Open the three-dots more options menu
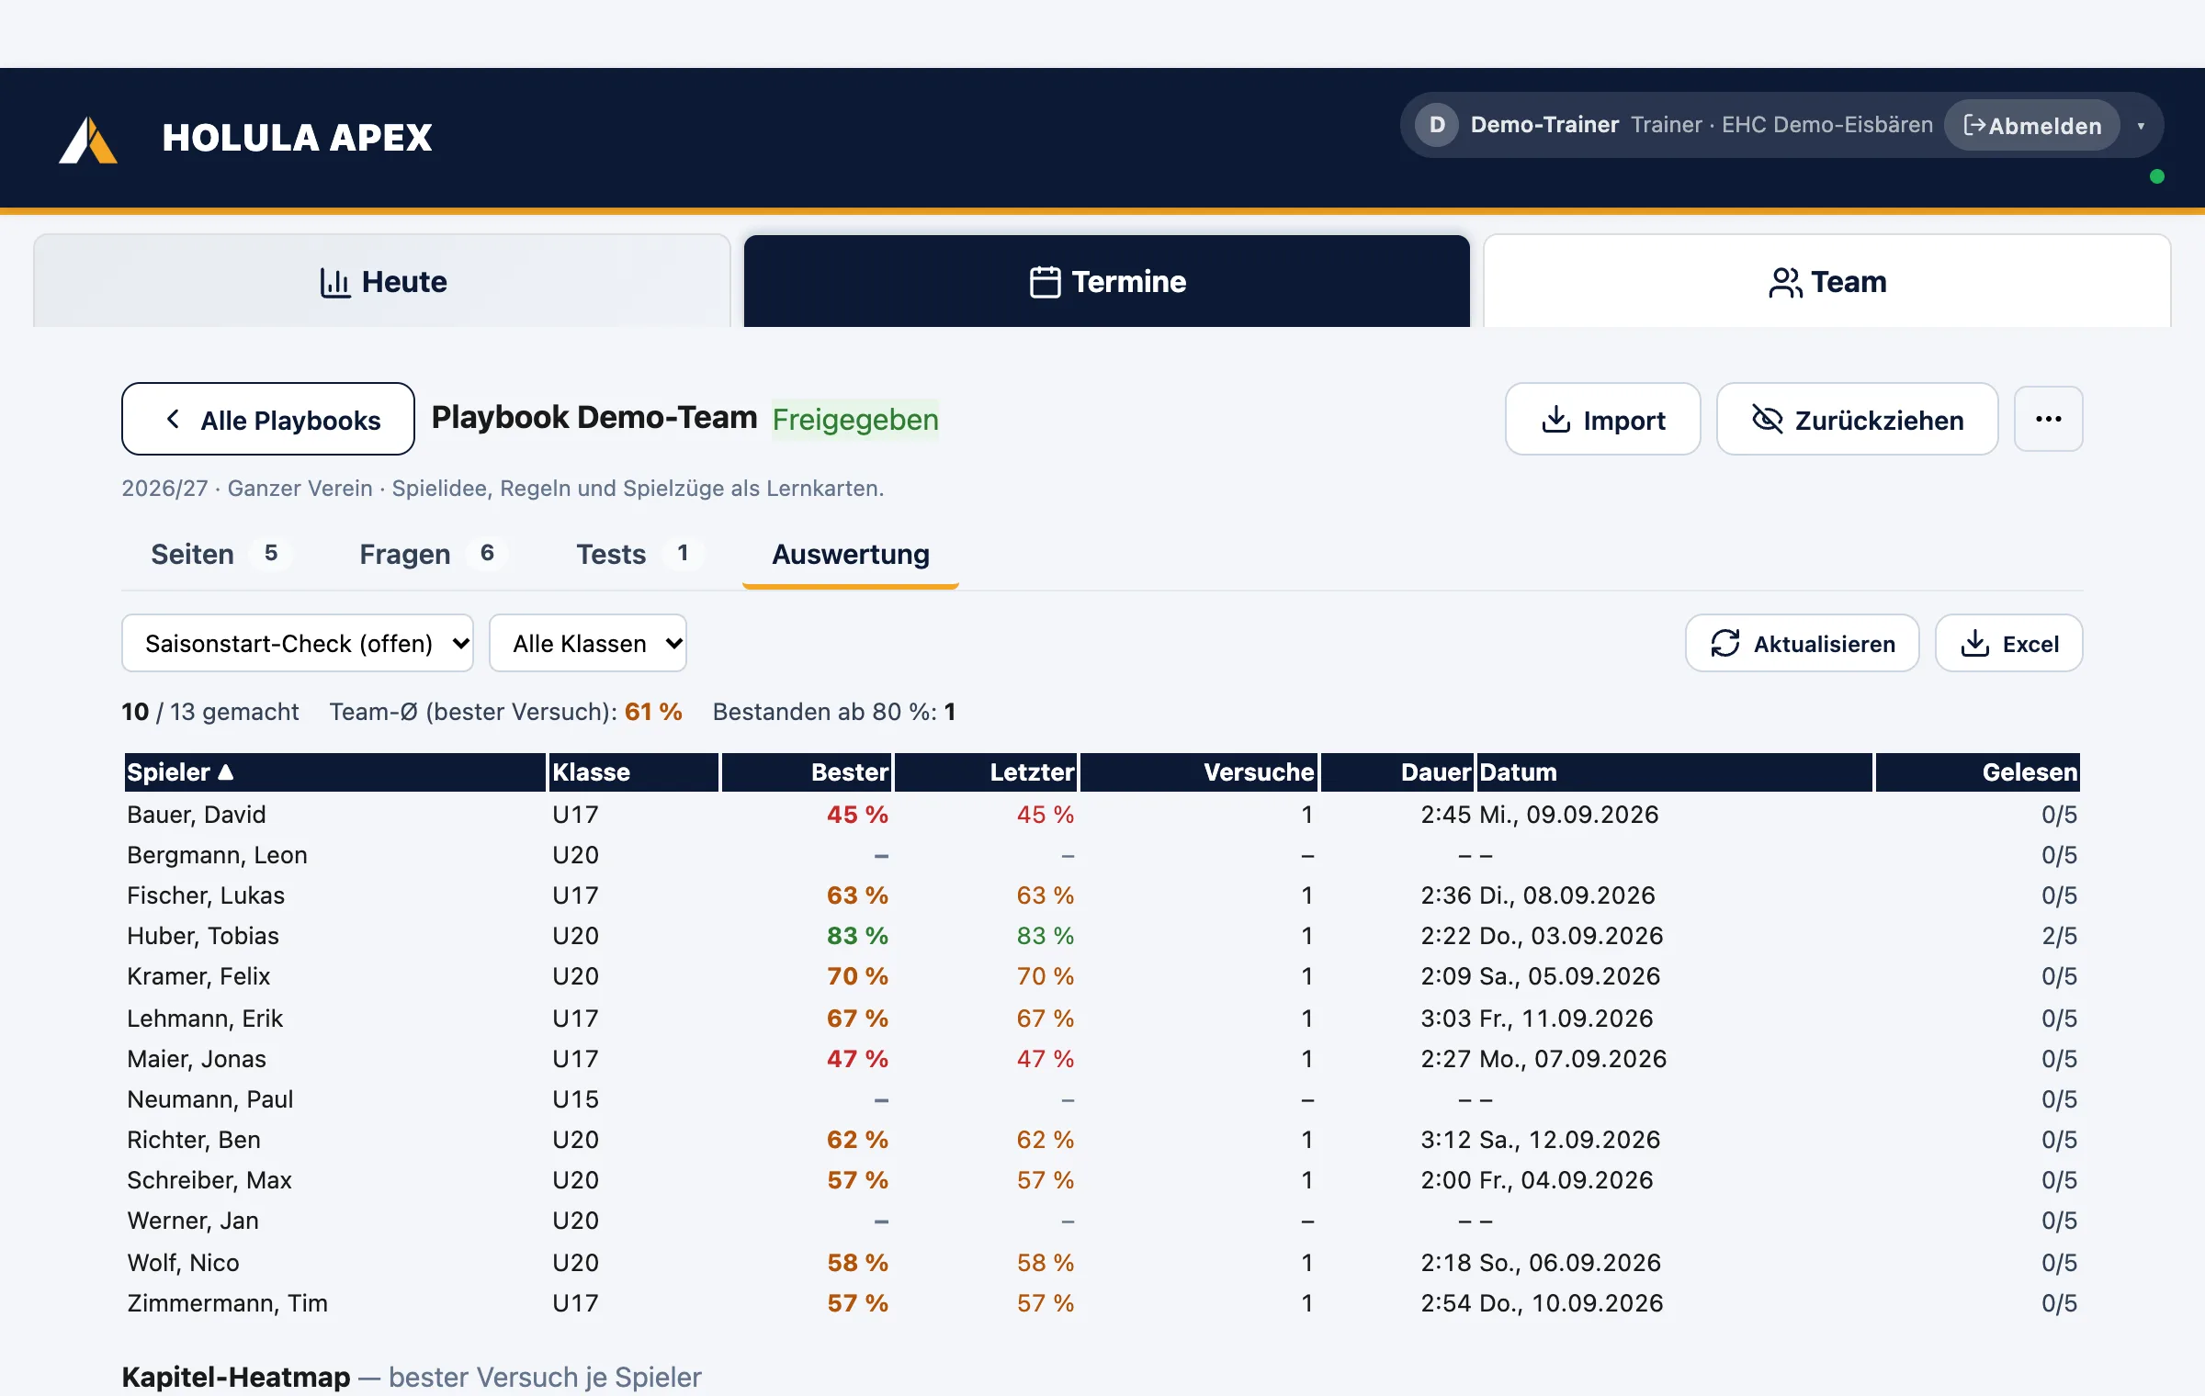Screen dimensions: 2205x1396 click(2048, 419)
